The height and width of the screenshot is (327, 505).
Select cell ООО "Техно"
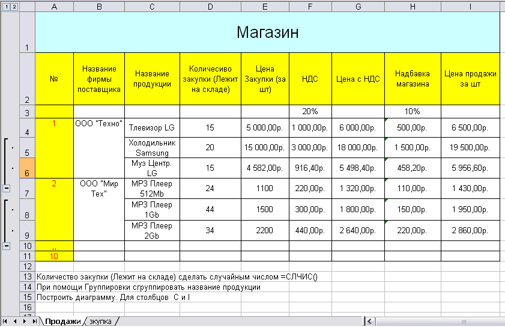[99, 148]
